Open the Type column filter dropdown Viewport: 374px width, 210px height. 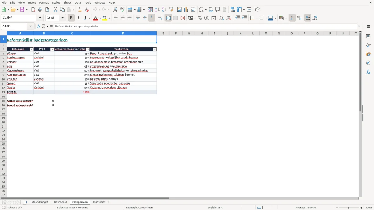52,49
